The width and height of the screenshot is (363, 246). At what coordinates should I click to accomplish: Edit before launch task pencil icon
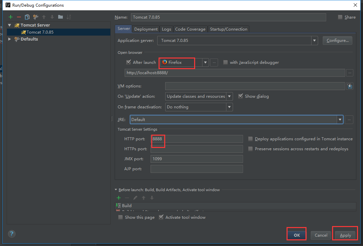[135, 198]
